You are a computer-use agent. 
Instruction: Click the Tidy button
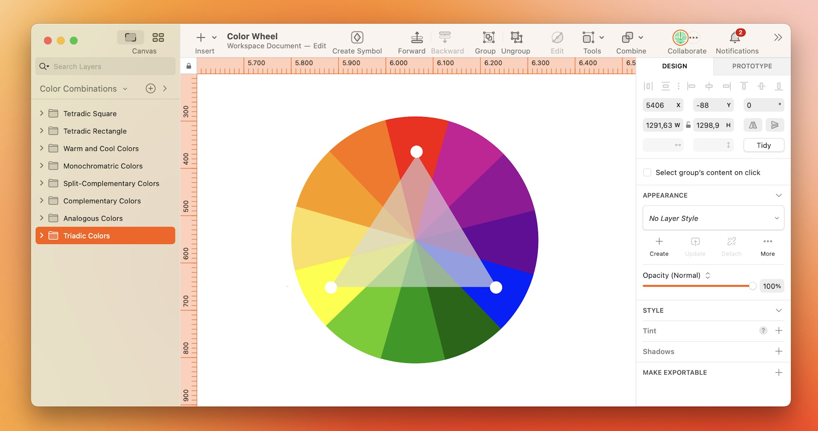tap(763, 145)
